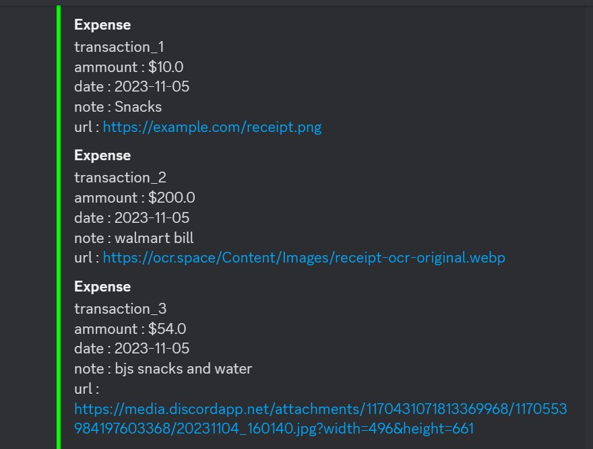Click the date line under transaction_2

tap(131, 218)
